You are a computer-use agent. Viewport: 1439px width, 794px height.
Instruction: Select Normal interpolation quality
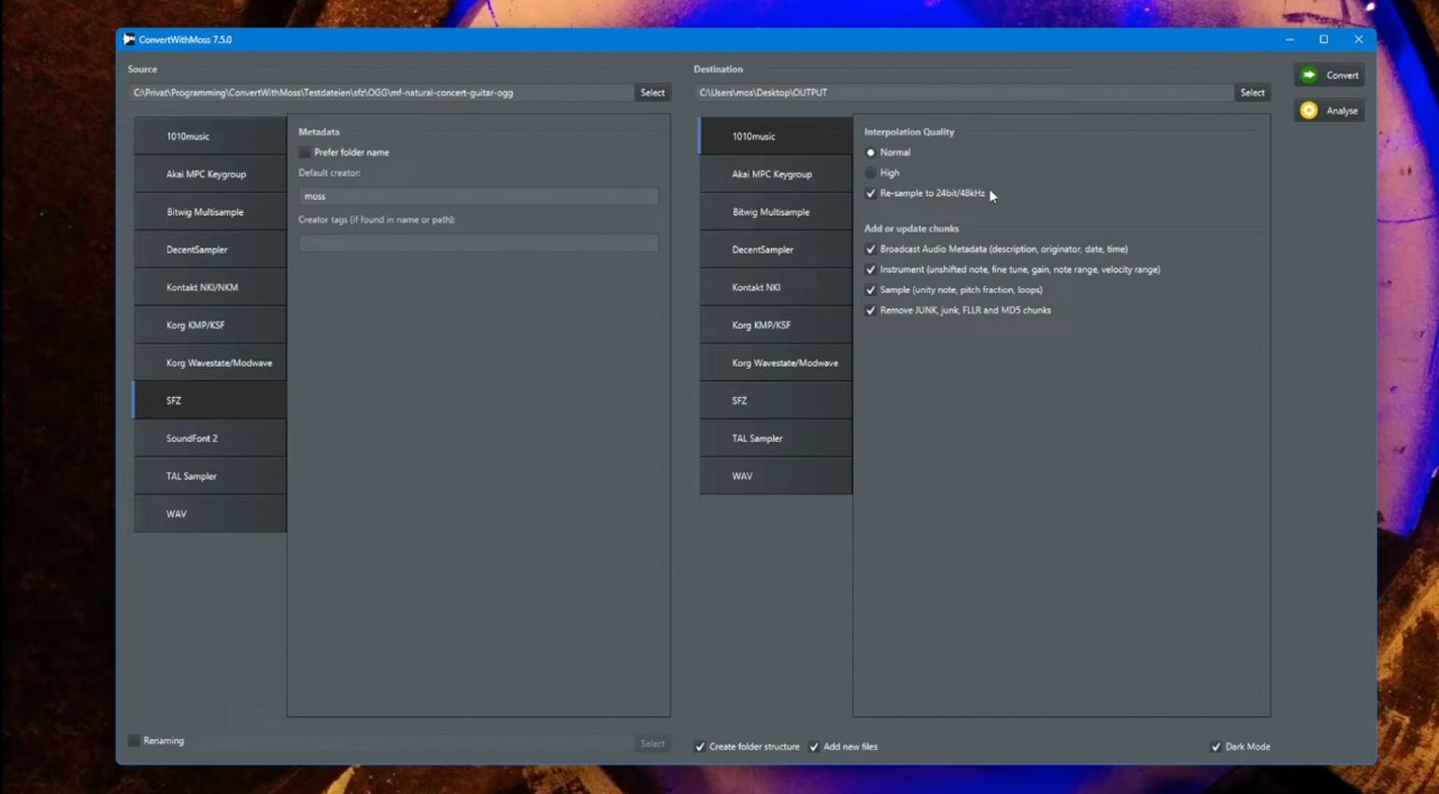[x=871, y=152]
